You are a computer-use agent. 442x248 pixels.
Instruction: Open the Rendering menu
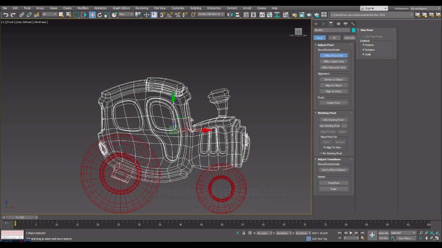point(142,8)
